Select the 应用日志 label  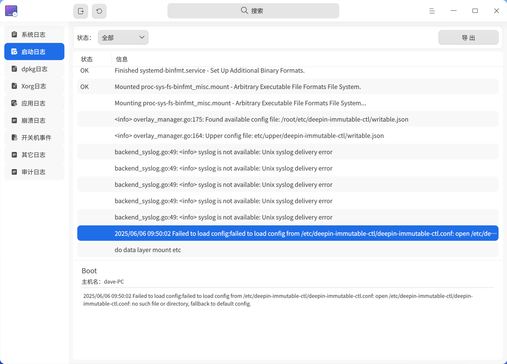33,103
